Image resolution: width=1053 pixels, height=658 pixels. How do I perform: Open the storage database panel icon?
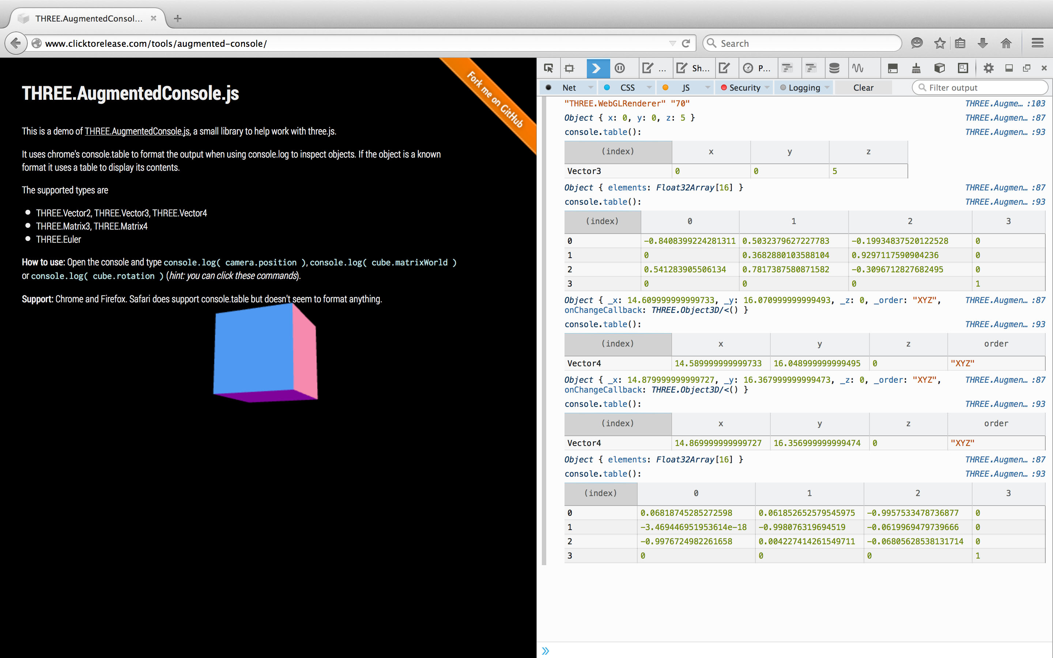(x=835, y=68)
